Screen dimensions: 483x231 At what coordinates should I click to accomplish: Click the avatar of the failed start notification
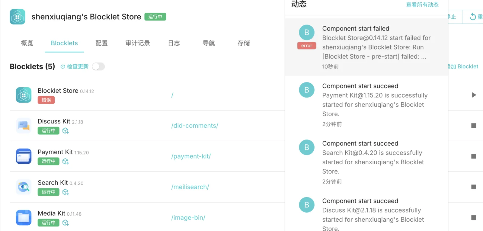tap(307, 32)
